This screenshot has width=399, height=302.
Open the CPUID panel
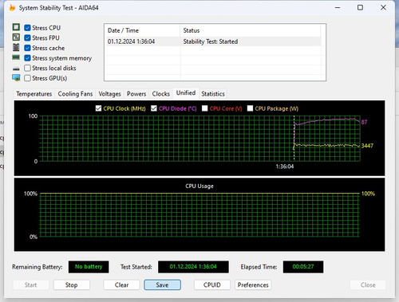tap(212, 285)
